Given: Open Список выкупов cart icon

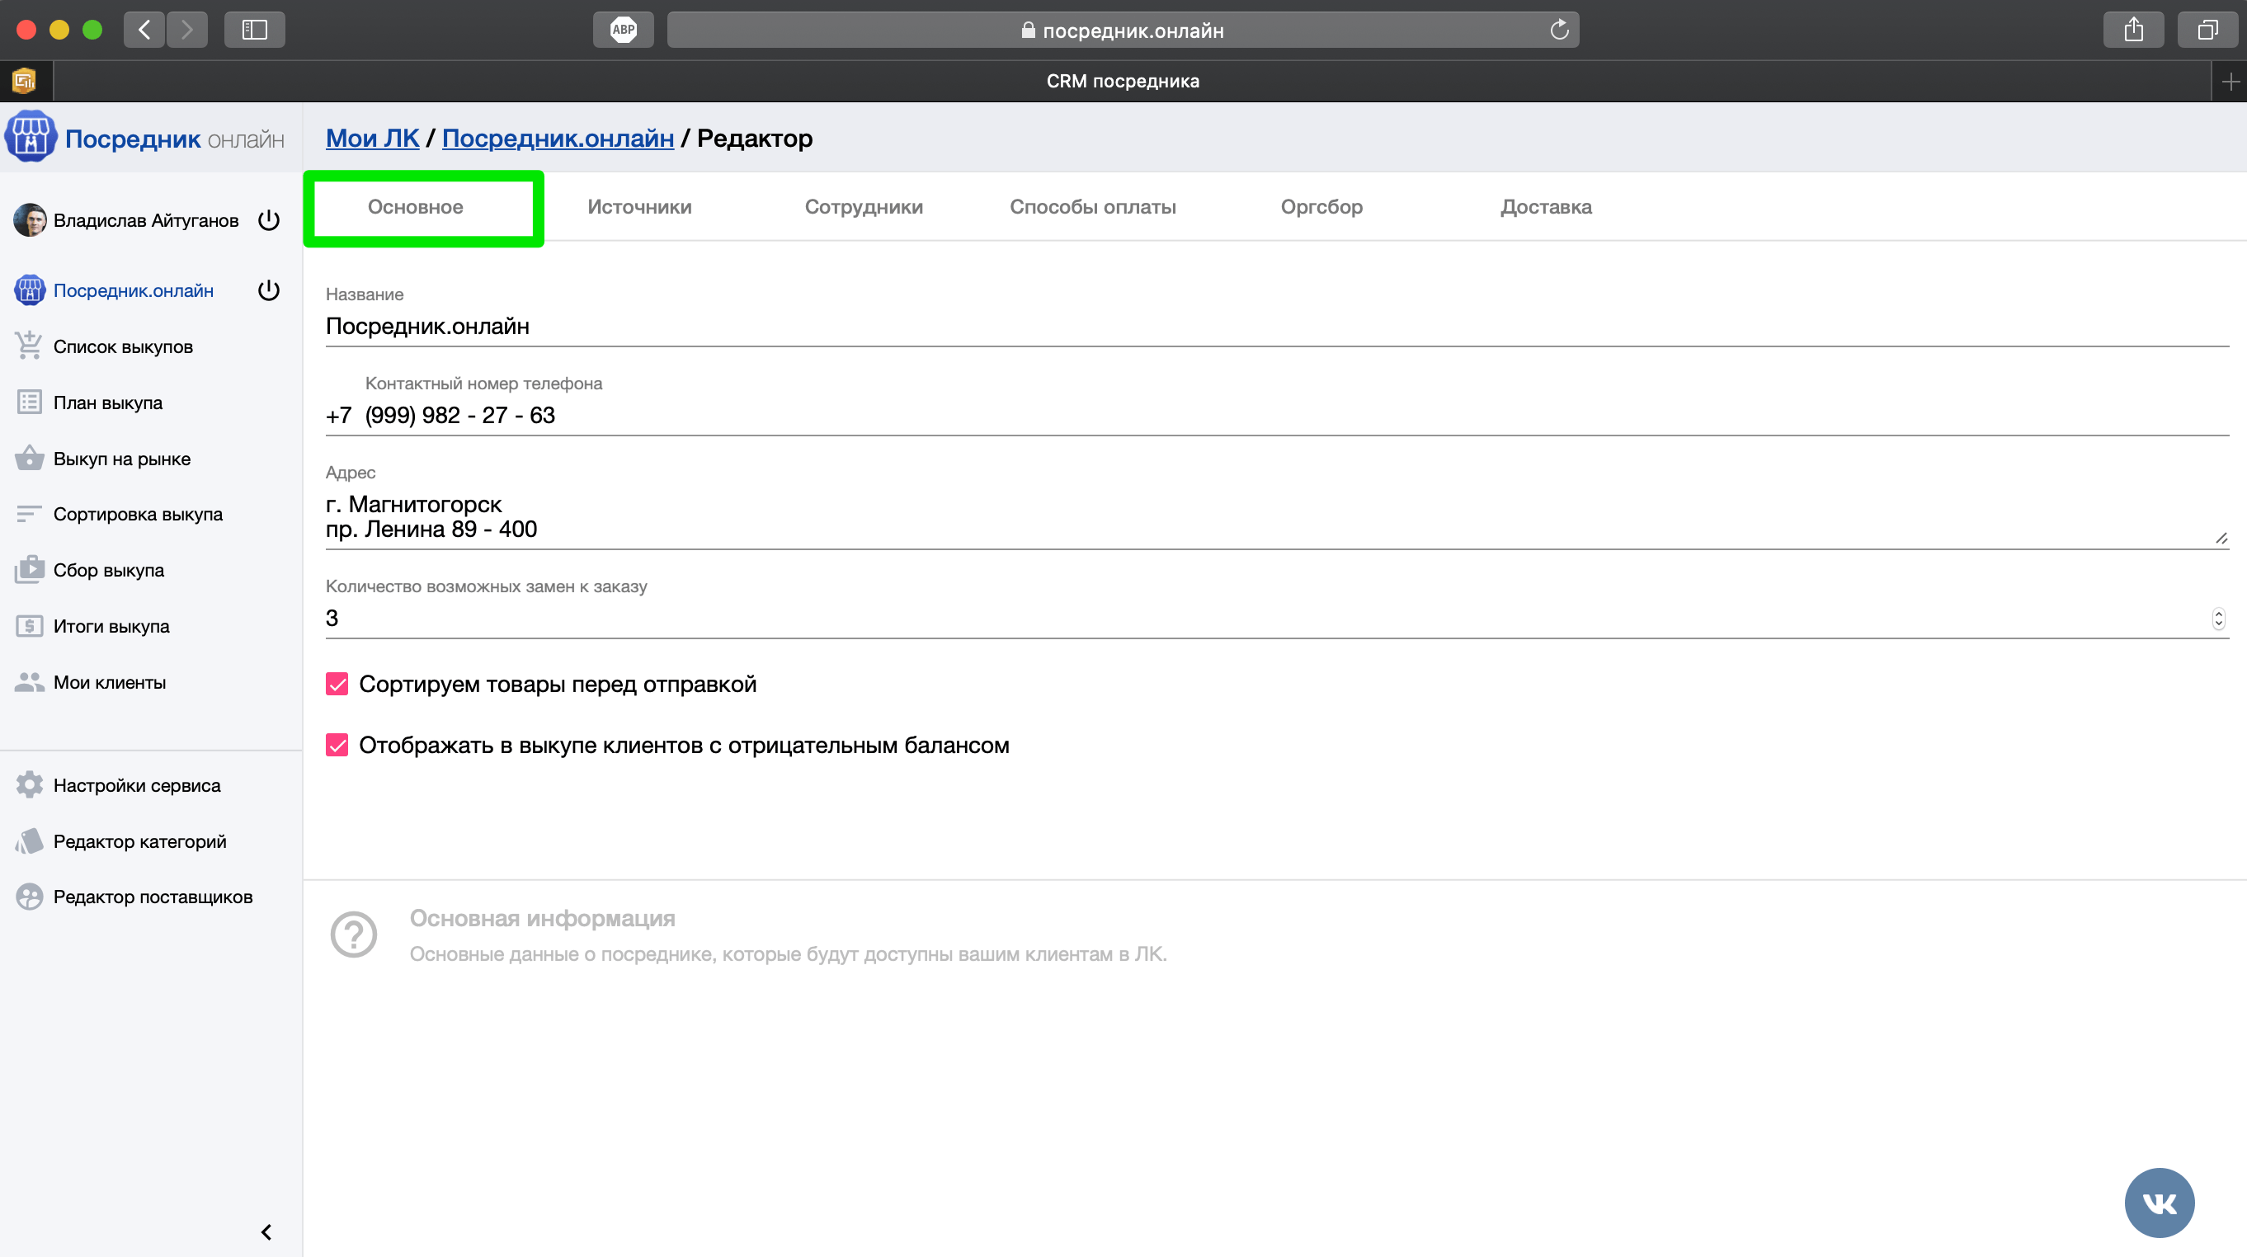Looking at the screenshot, I should tap(29, 346).
